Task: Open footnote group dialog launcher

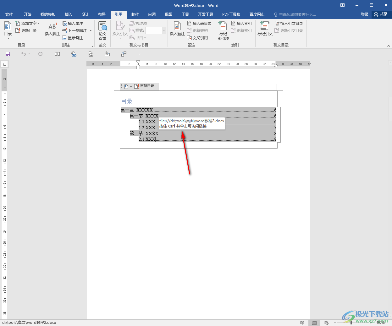Action: [x=92, y=46]
